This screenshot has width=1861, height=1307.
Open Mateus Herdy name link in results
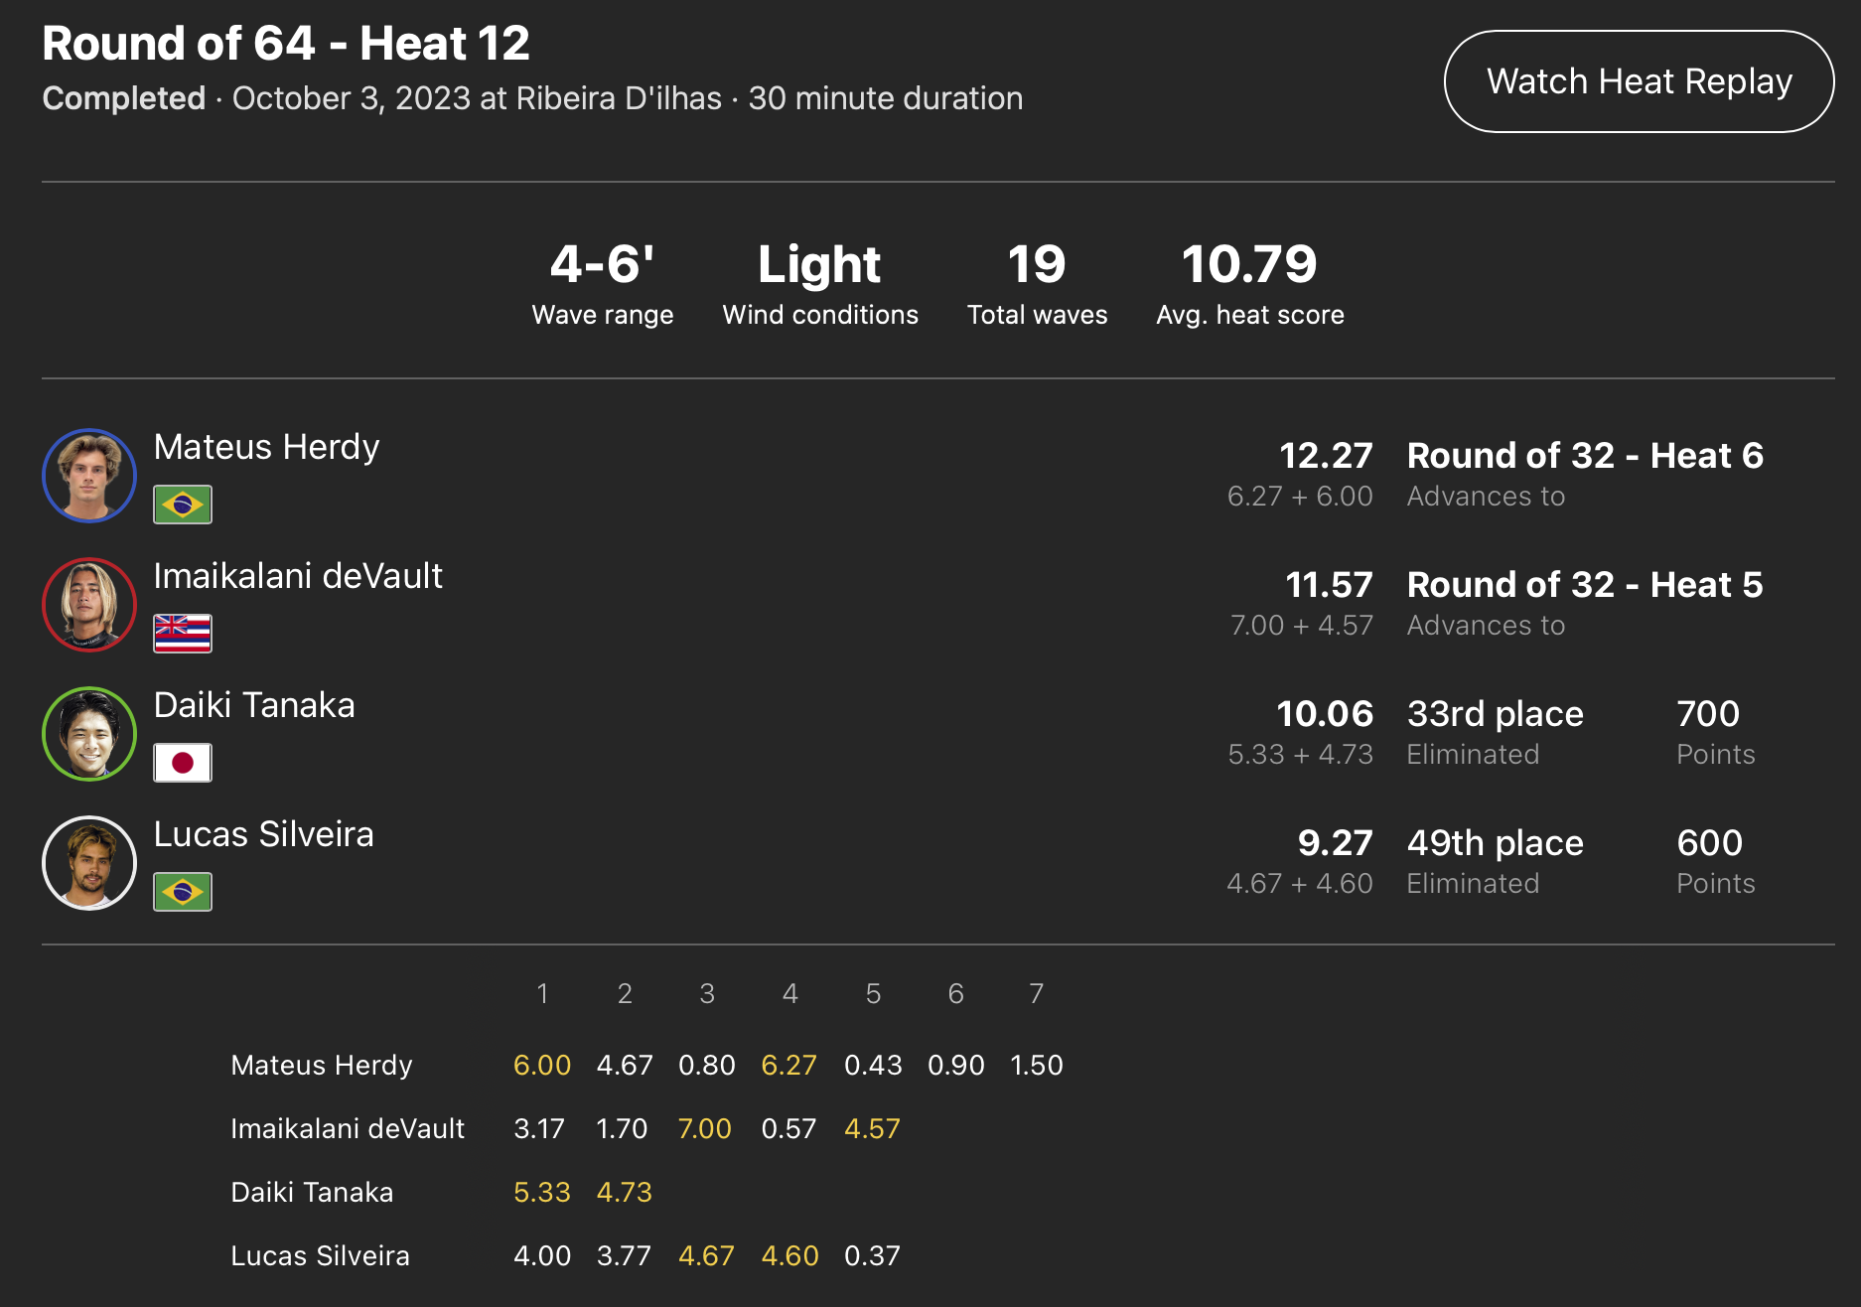(x=266, y=447)
